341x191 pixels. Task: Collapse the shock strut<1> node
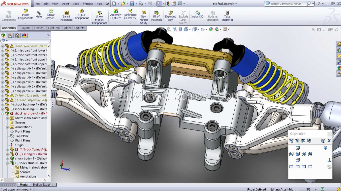pyautogui.click(x=8, y=163)
